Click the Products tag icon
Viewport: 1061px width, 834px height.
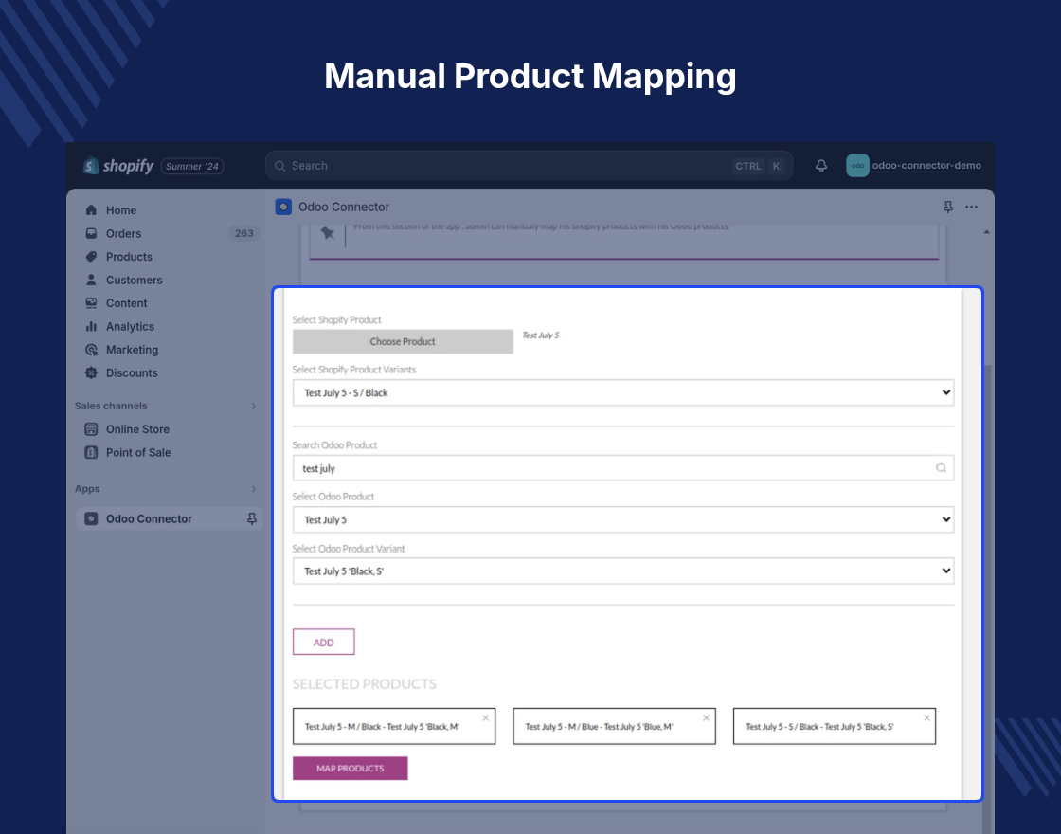click(x=91, y=257)
